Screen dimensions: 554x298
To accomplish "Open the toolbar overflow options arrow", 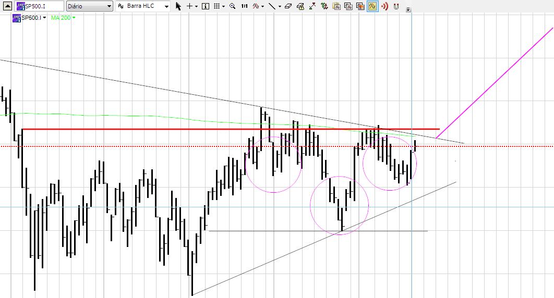I will coord(408,9).
